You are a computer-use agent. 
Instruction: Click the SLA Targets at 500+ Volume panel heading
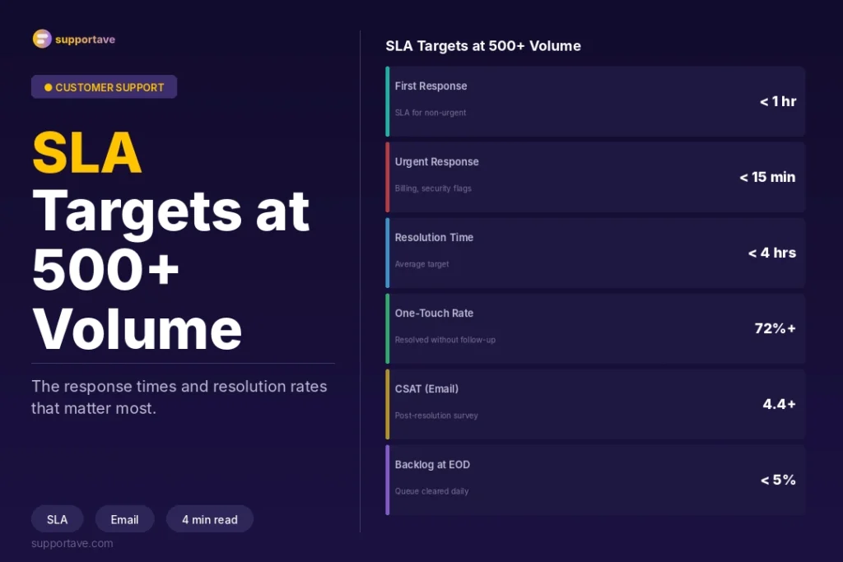(x=482, y=46)
